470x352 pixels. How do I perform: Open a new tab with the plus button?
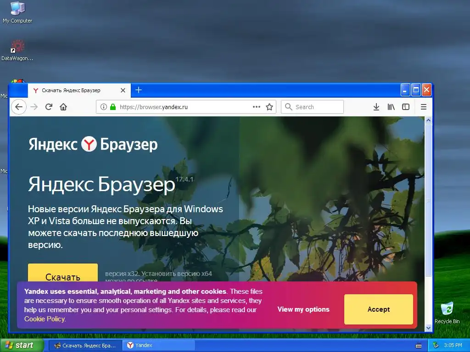pos(139,90)
